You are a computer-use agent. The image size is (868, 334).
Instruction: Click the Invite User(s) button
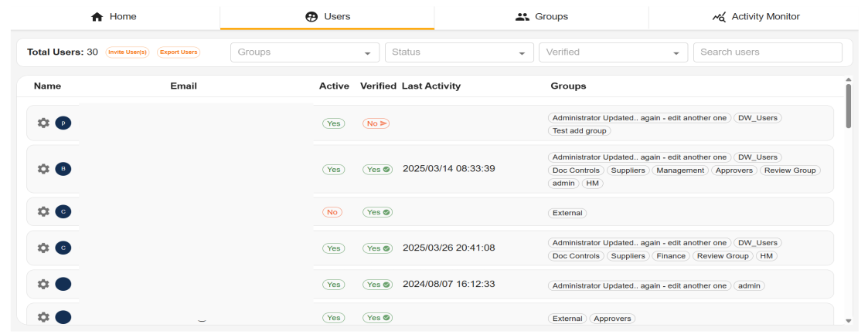(x=128, y=52)
